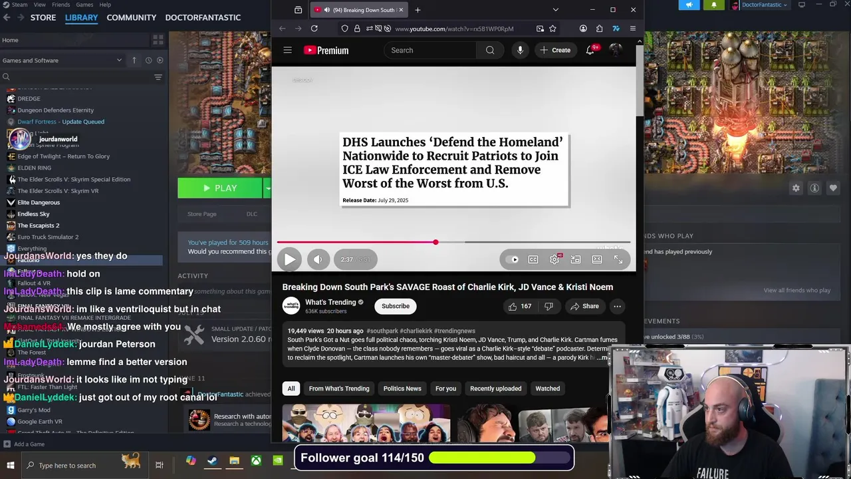Open Steam Help menu
This screenshot has width=851, height=479.
tap(105, 5)
